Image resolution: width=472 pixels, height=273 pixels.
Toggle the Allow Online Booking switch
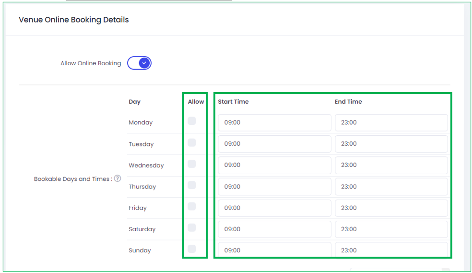[139, 63]
